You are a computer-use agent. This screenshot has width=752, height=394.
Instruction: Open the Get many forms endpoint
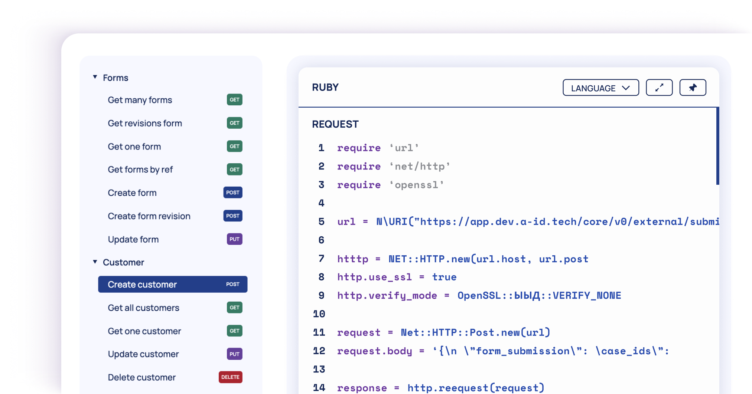click(140, 100)
